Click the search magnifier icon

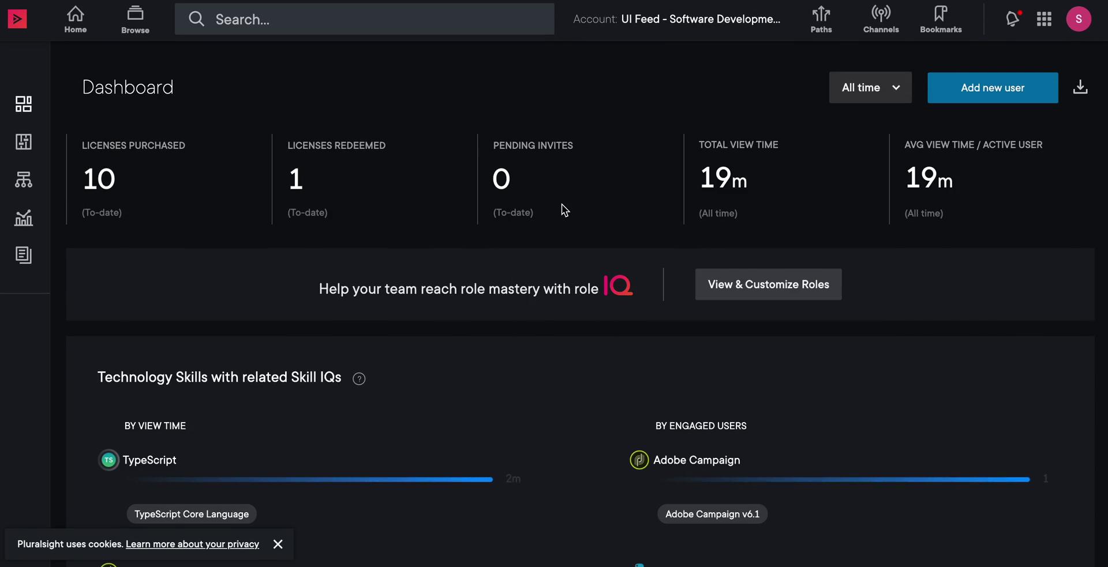[x=196, y=19]
